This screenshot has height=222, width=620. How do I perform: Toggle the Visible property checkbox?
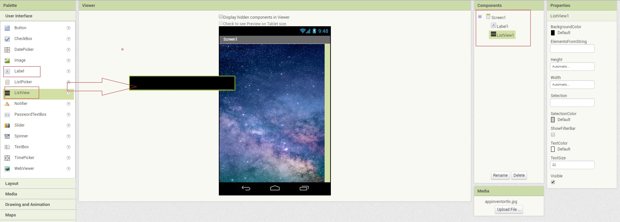point(553,182)
